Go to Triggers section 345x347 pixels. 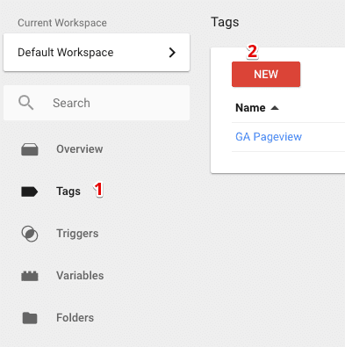click(x=77, y=234)
